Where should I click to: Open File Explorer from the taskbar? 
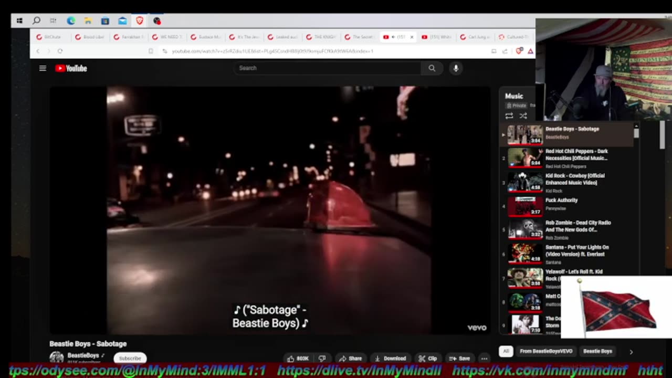coord(88,21)
